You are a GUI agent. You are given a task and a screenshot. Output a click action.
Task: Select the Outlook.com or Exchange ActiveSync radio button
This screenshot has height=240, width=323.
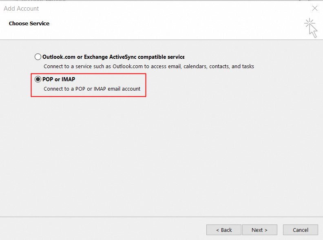[x=38, y=57]
